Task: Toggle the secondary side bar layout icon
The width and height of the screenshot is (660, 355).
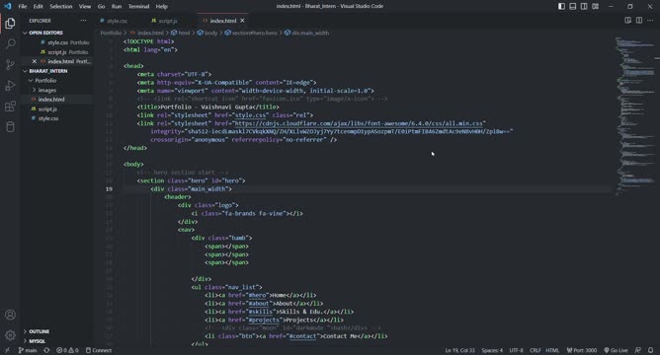Action: (x=584, y=6)
